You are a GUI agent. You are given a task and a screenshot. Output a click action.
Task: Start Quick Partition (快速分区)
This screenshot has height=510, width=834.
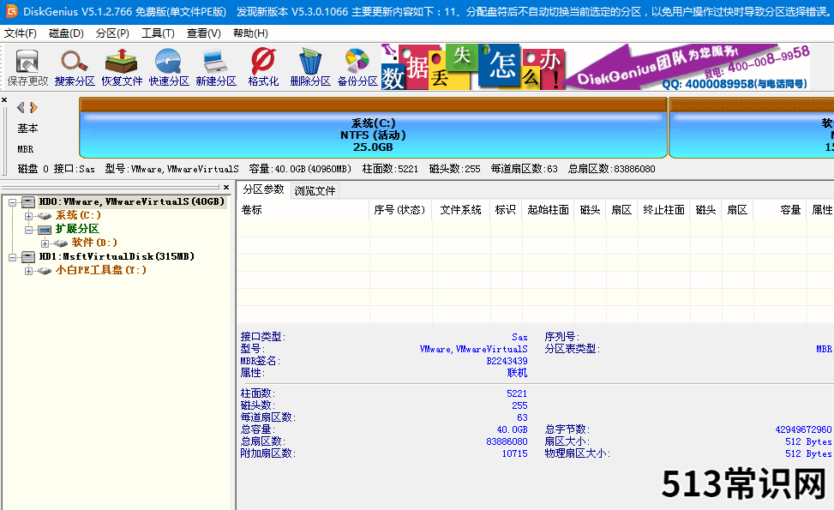[x=169, y=68]
